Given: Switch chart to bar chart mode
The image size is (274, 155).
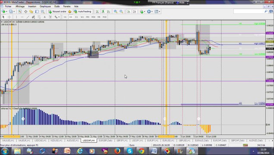Looking at the screenshot, I should point(98,12).
